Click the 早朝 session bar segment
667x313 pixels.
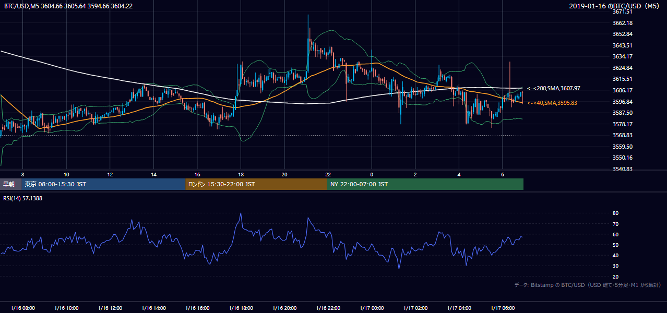10,184
